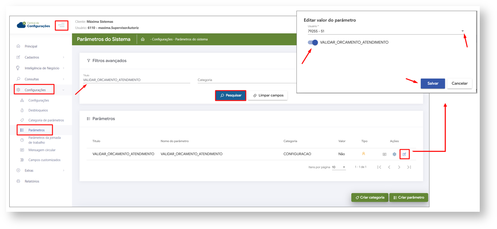The height and width of the screenshot is (229, 497).
Task: Expand the Consultas submenu chevron
Action: pyautogui.click(x=64, y=79)
